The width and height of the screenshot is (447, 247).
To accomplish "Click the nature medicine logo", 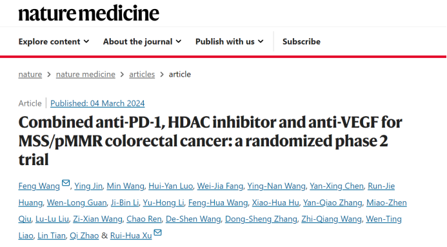I will (x=88, y=13).
